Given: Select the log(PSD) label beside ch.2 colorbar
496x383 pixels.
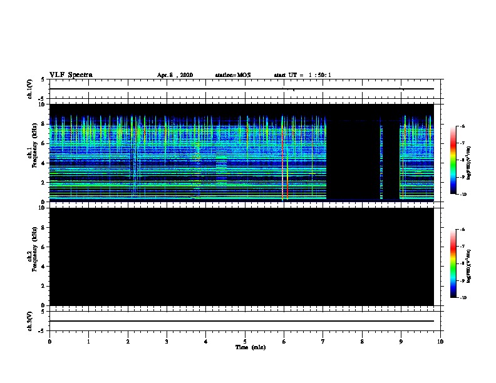Looking at the screenshot, I should point(468,267).
